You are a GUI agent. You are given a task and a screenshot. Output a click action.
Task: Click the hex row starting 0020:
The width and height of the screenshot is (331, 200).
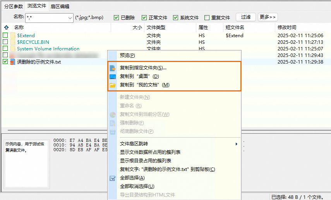coord(80,150)
